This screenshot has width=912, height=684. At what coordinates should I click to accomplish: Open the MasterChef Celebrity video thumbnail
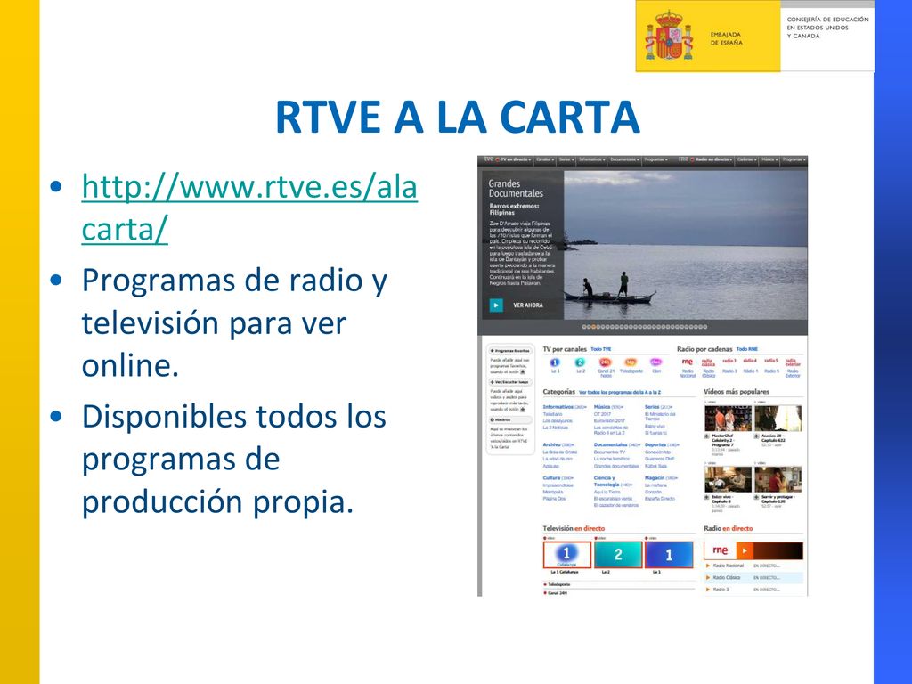tap(728, 419)
